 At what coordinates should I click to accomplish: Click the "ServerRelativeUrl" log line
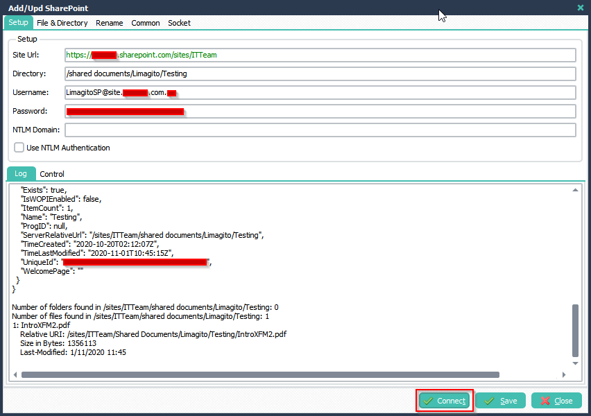pos(142,235)
